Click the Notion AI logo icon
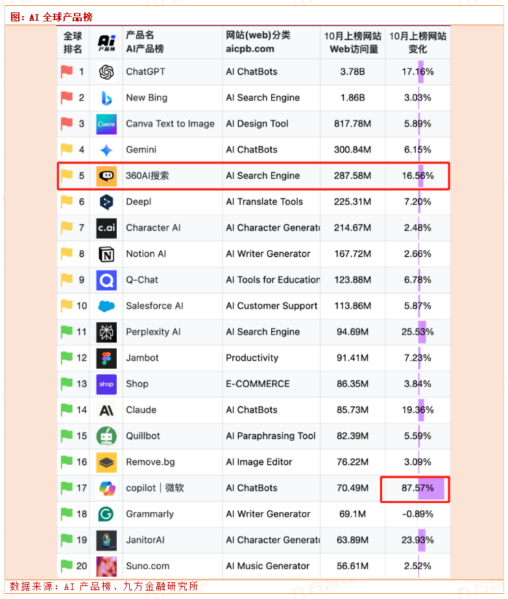The height and width of the screenshot is (599, 508). [106, 254]
